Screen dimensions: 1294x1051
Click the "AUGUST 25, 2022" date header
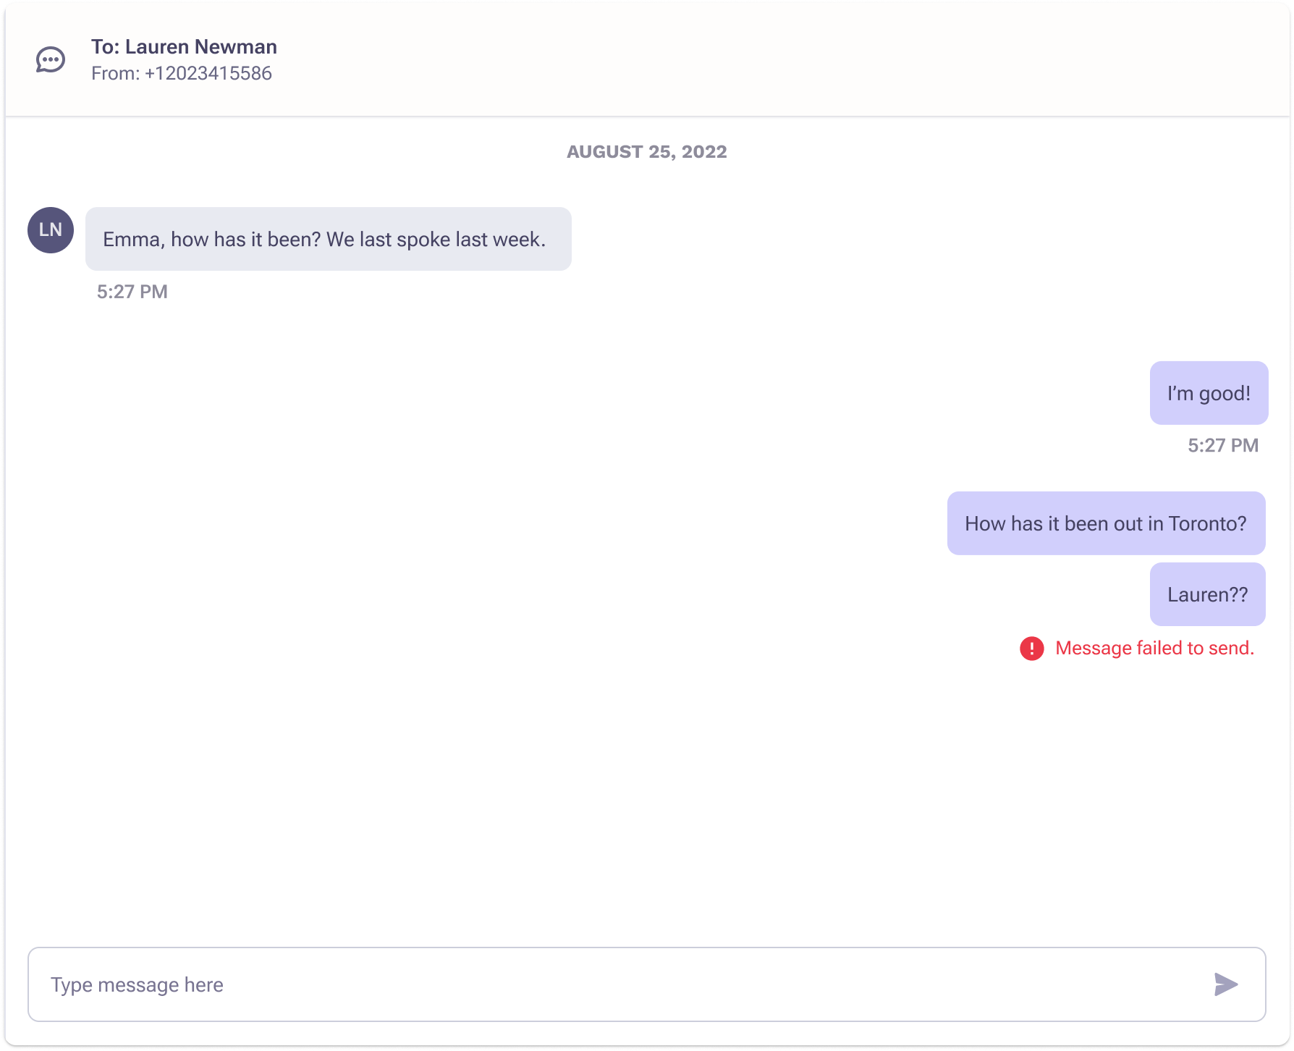click(x=646, y=151)
